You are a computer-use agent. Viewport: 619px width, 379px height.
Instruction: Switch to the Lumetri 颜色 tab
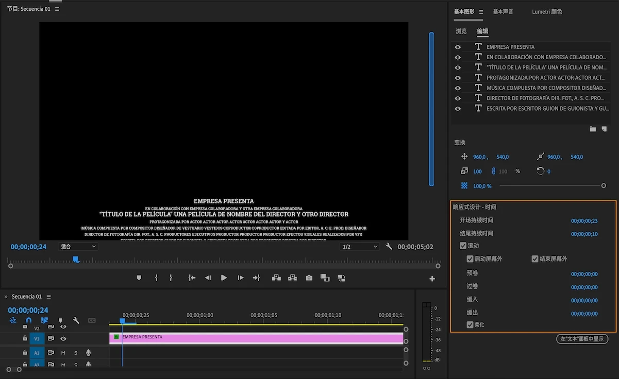(x=547, y=12)
